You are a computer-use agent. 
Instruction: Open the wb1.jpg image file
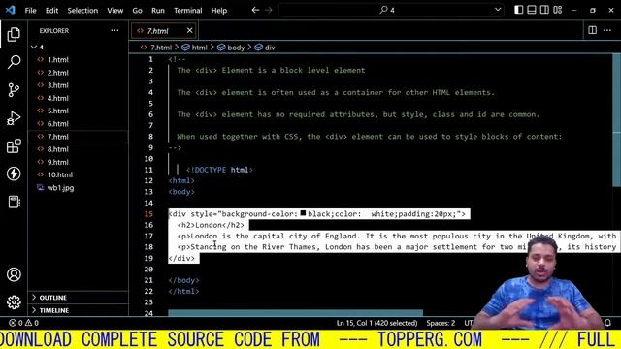(78, 188)
